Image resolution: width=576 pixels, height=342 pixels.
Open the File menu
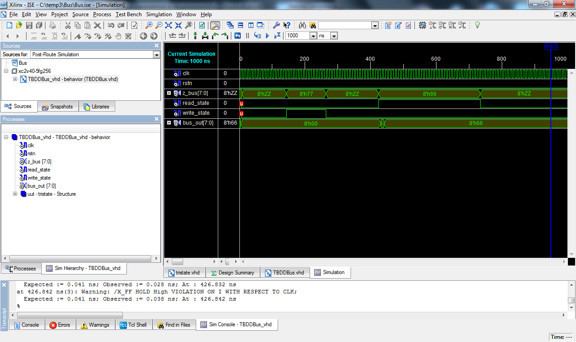tap(13, 14)
